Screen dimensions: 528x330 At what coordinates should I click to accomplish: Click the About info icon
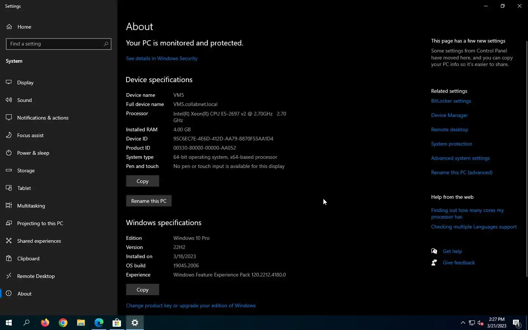(9, 294)
